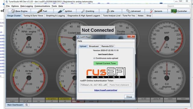193x109 pixels.
Task: Click the Upload Current Tune button
Action: (x=106, y=63)
